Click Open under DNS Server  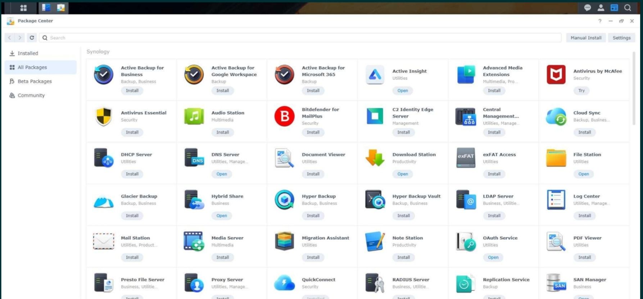pyautogui.click(x=222, y=174)
